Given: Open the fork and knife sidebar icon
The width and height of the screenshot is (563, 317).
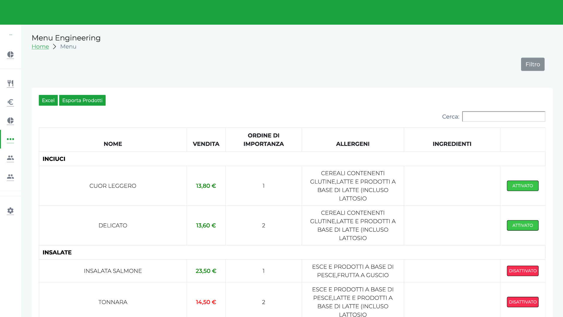Looking at the screenshot, I should click(10, 83).
